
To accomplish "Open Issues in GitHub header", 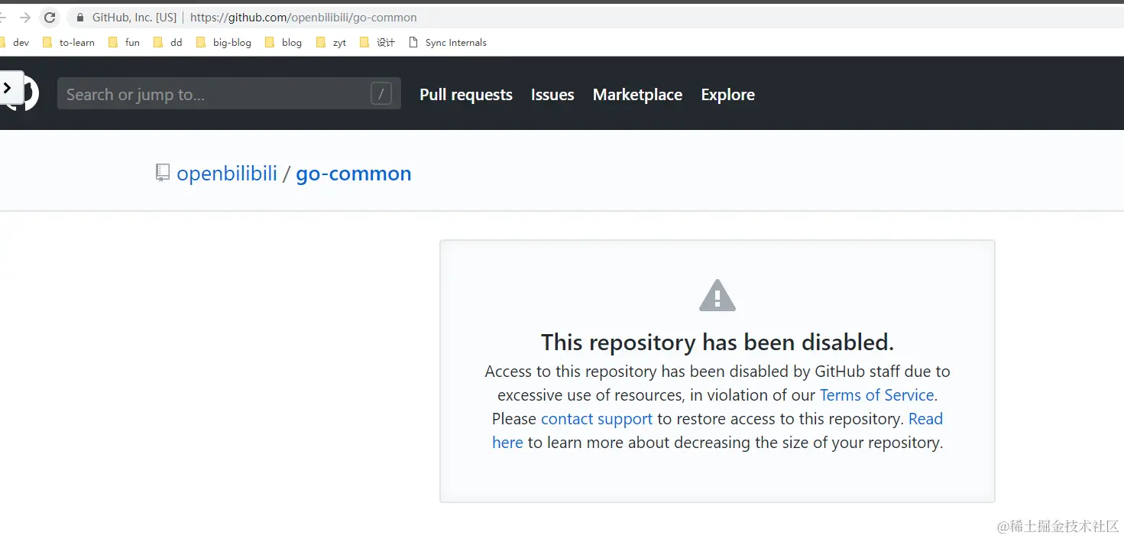I will (x=552, y=95).
